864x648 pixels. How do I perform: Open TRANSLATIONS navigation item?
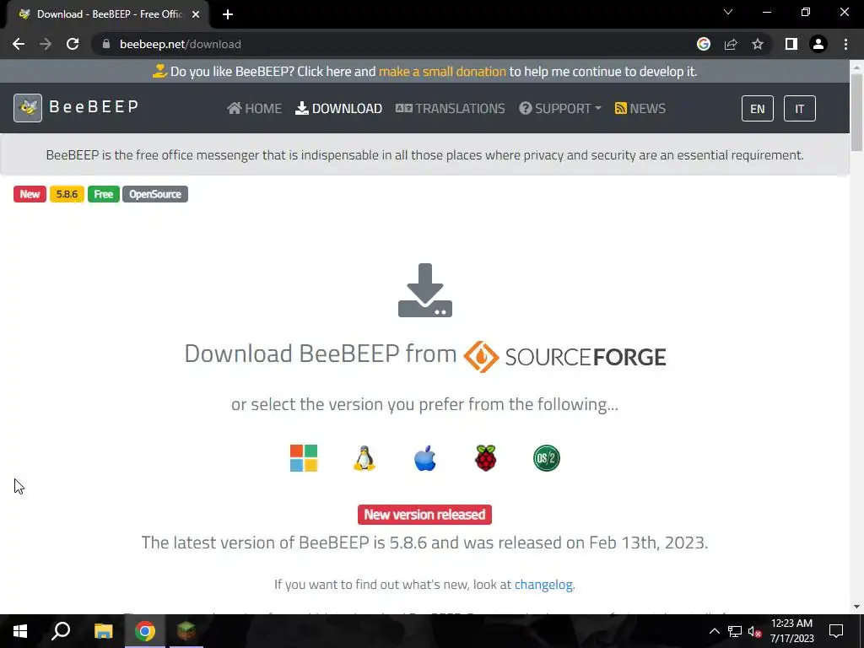coord(451,109)
